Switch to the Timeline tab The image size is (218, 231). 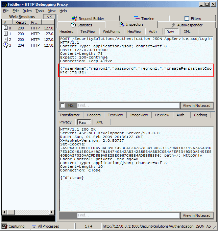pyautogui.click(x=144, y=18)
